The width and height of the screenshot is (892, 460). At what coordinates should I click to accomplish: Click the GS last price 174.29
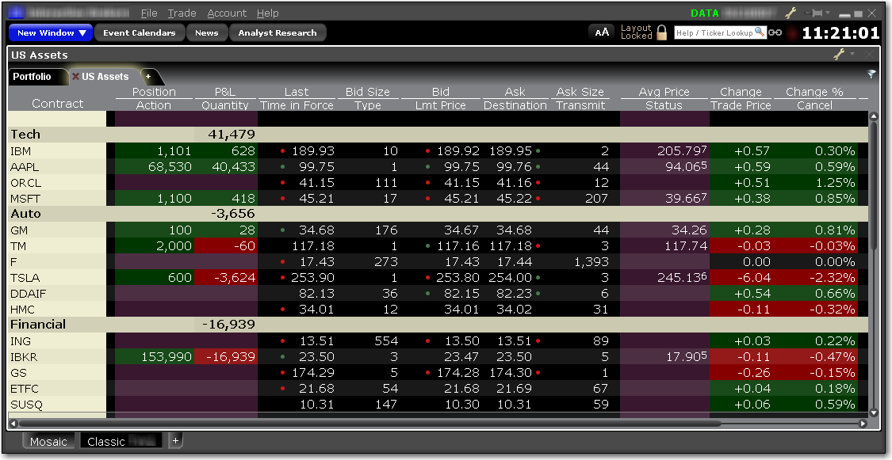[312, 373]
